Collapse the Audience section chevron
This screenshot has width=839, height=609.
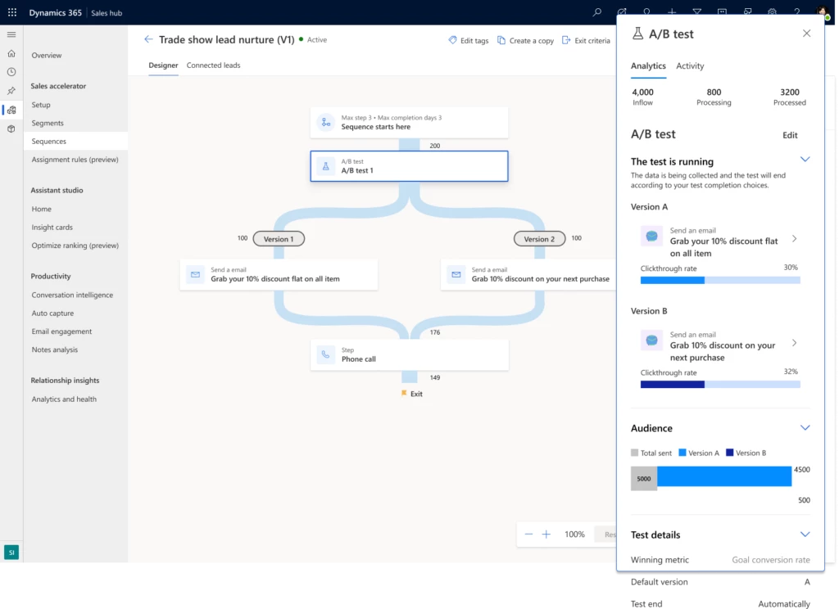click(x=805, y=427)
